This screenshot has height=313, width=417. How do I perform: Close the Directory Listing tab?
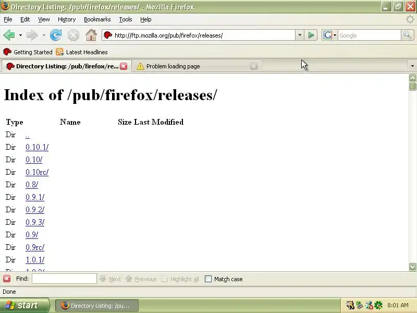[124, 66]
